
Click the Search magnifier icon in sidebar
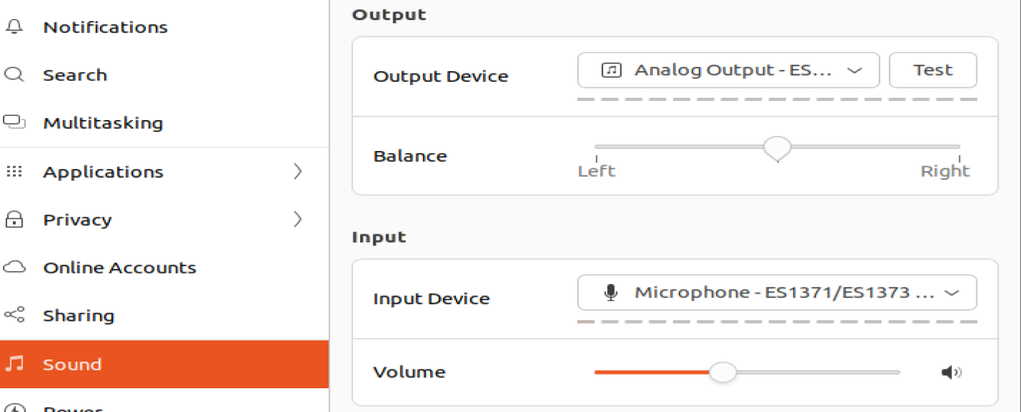pos(14,75)
